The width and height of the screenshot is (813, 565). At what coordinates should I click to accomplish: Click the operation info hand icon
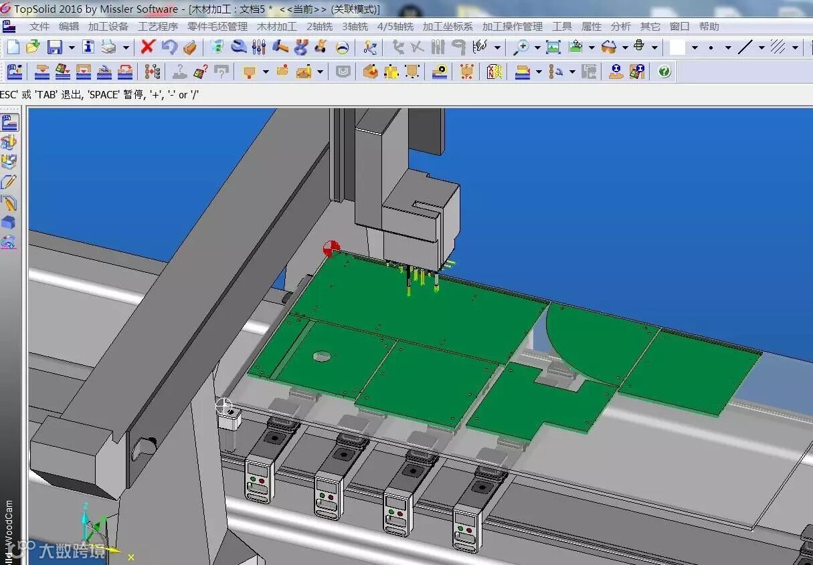(x=616, y=72)
